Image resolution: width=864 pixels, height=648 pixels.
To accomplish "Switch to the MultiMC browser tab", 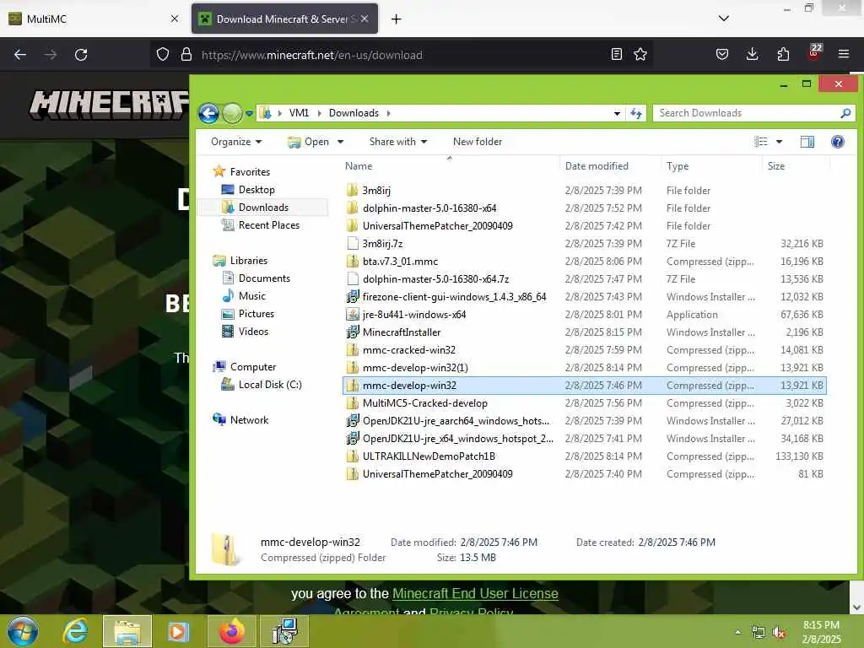I will (94, 19).
